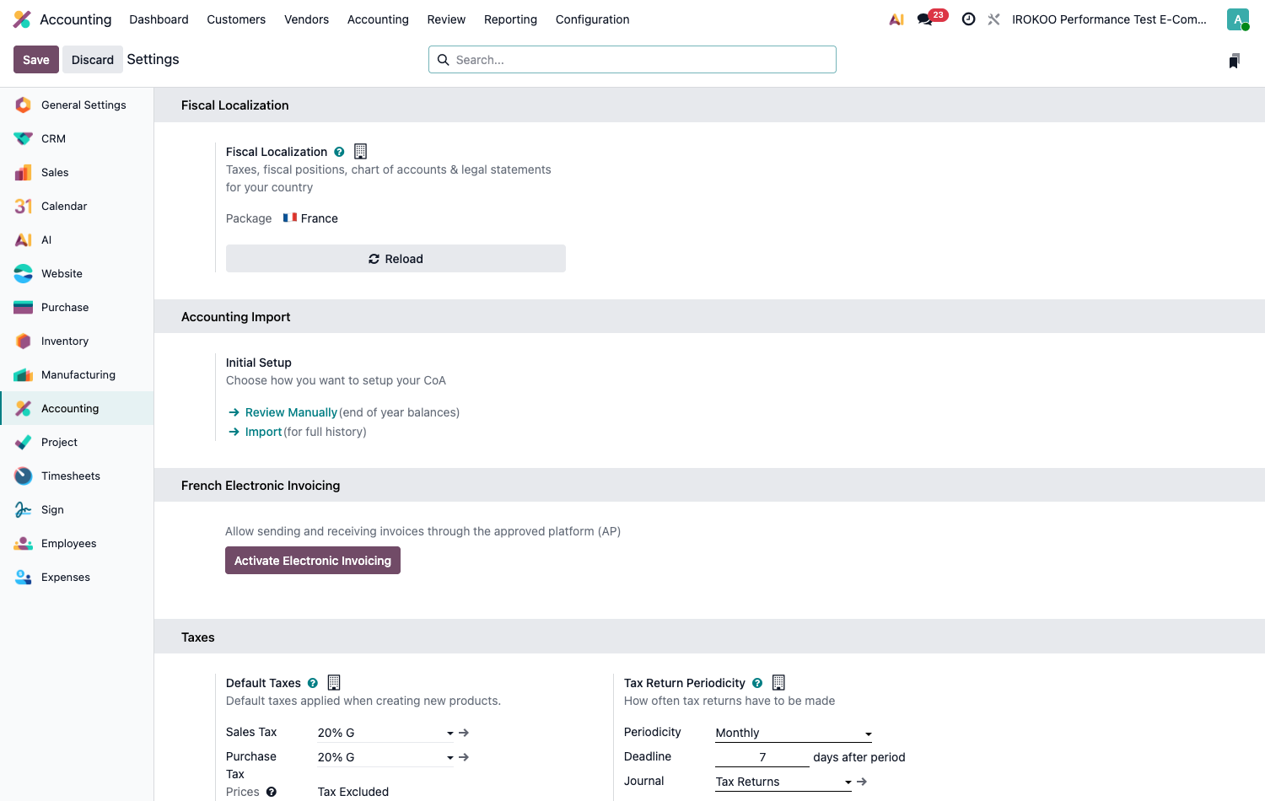This screenshot has height=801, width=1265.
Task: Open the conversations icon with 23 badge
Action: click(932, 19)
